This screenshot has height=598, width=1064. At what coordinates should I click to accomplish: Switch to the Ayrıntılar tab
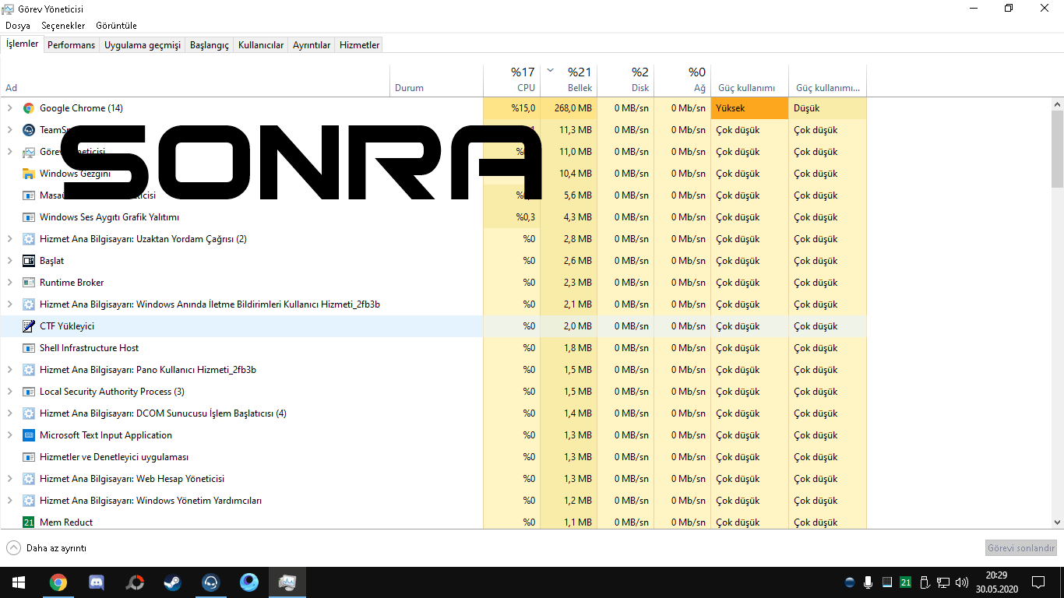click(x=312, y=45)
